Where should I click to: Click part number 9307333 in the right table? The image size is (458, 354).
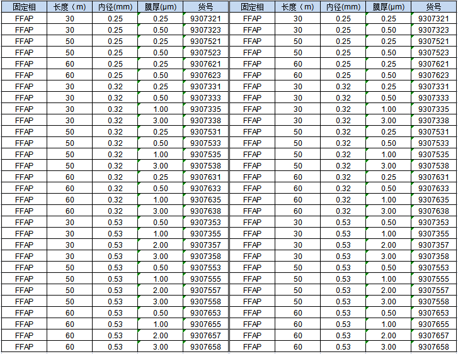434,98
